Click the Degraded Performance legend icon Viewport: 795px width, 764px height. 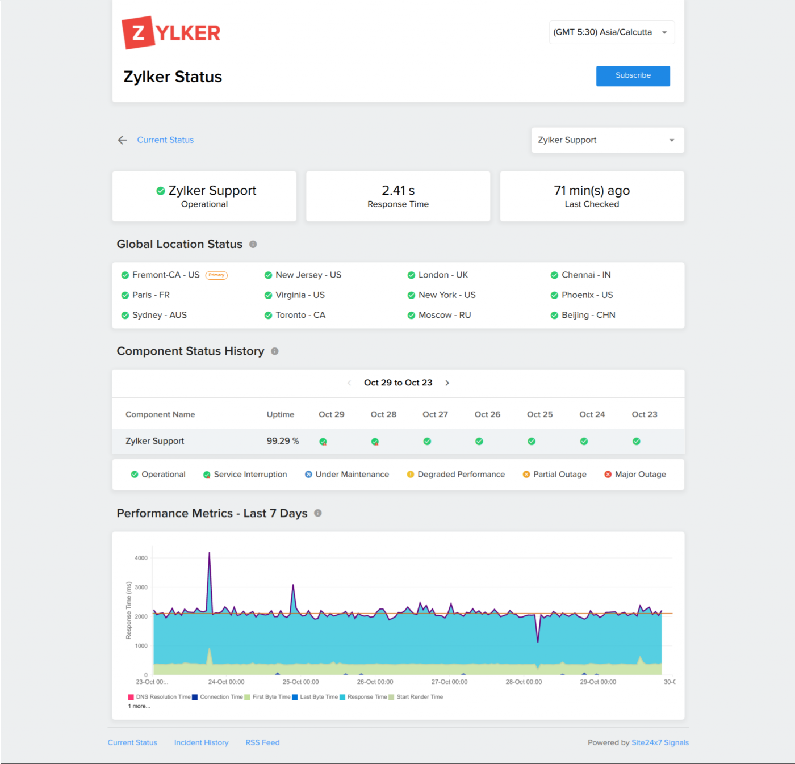click(x=411, y=475)
